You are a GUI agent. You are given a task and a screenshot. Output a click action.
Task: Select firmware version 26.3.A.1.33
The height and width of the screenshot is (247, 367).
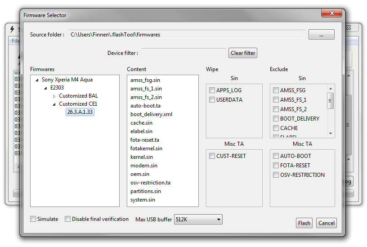pos(80,112)
